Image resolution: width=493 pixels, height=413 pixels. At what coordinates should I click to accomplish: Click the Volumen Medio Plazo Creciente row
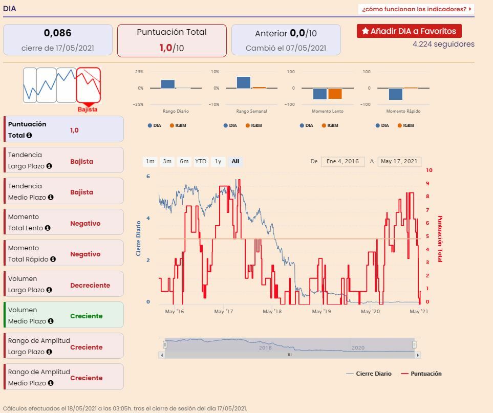point(63,315)
